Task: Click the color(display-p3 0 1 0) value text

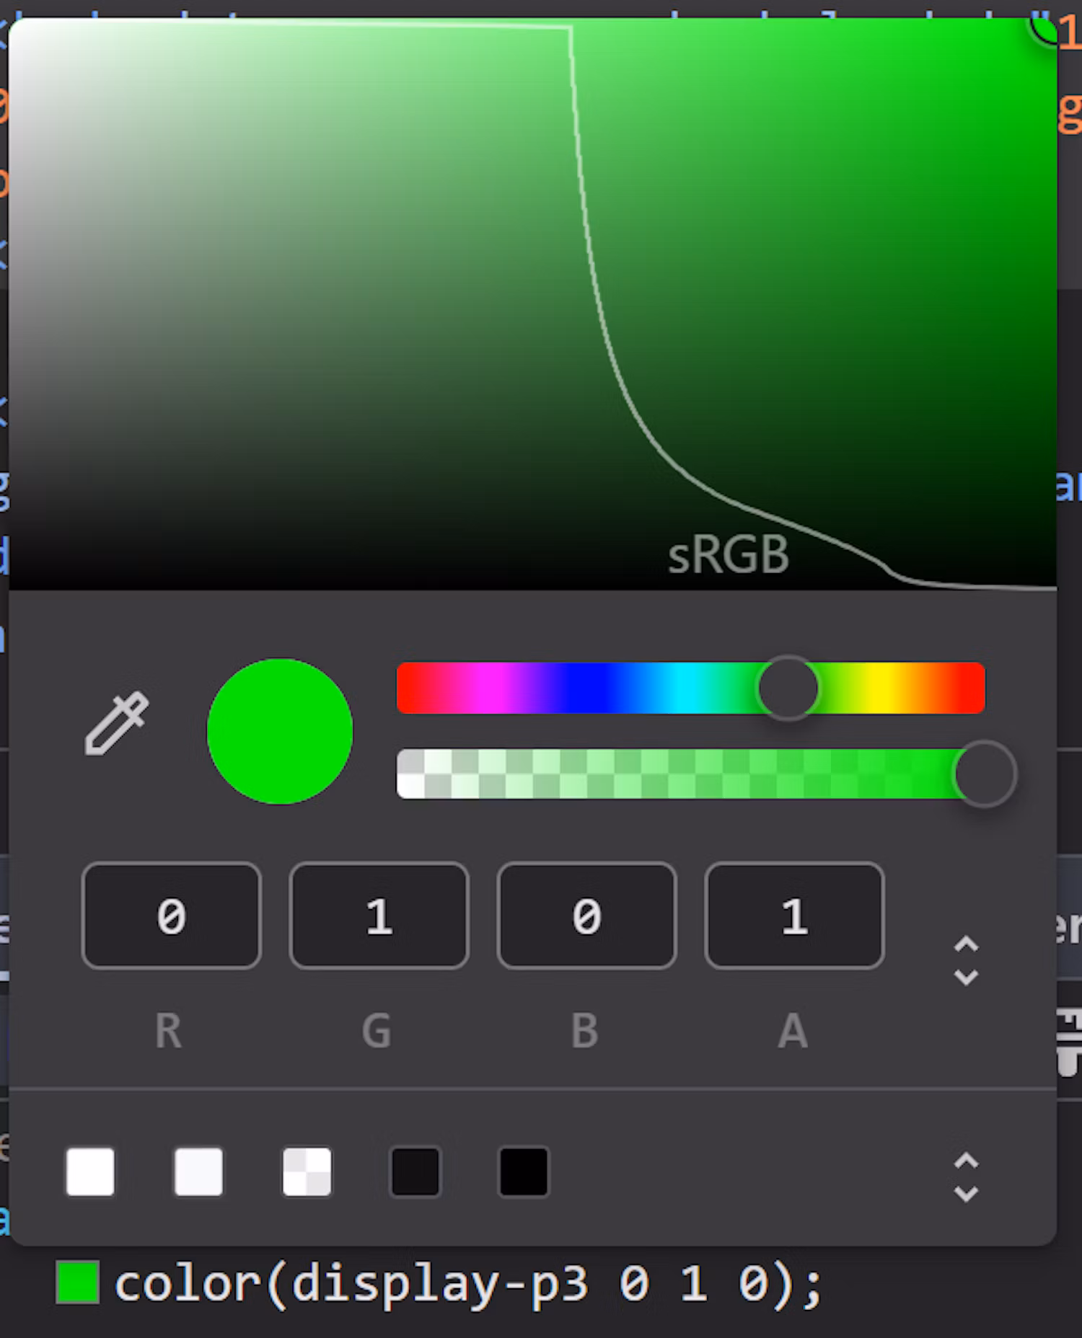Action: pyautogui.click(x=469, y=1284)
